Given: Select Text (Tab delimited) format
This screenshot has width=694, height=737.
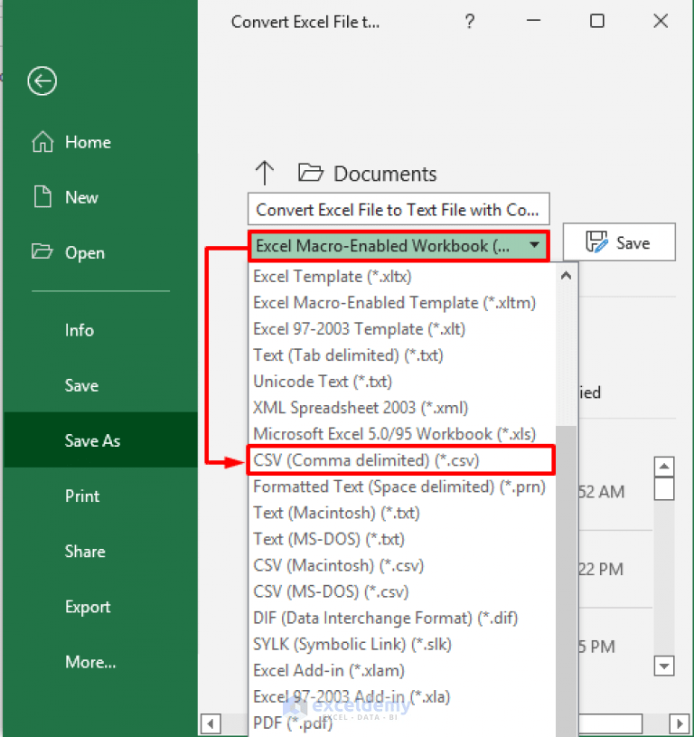Looking at the screenshot, I should [x=350, y=354].
